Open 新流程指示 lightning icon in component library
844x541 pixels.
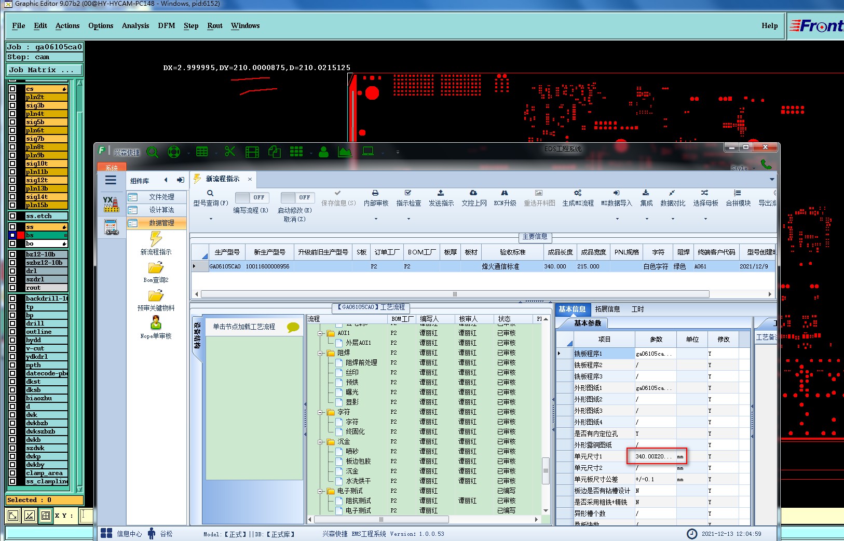click(x=156, y=239)
